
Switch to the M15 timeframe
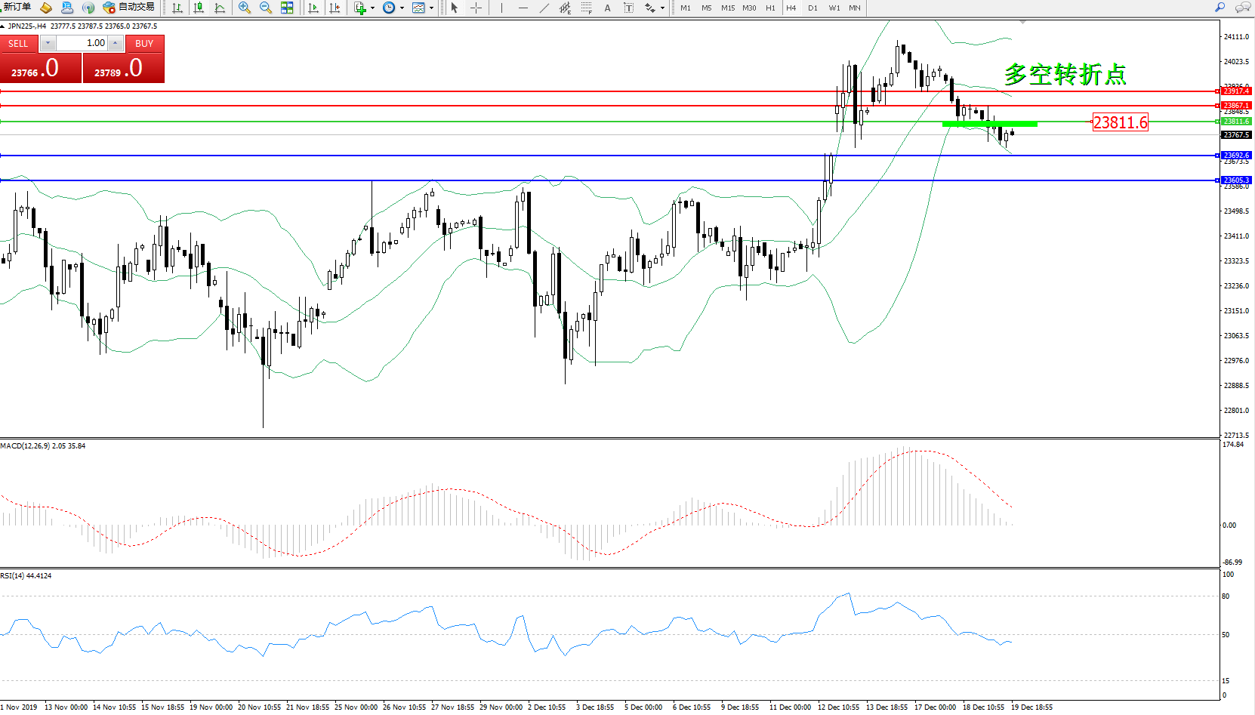pyautogui.click(x=727, y=8)
